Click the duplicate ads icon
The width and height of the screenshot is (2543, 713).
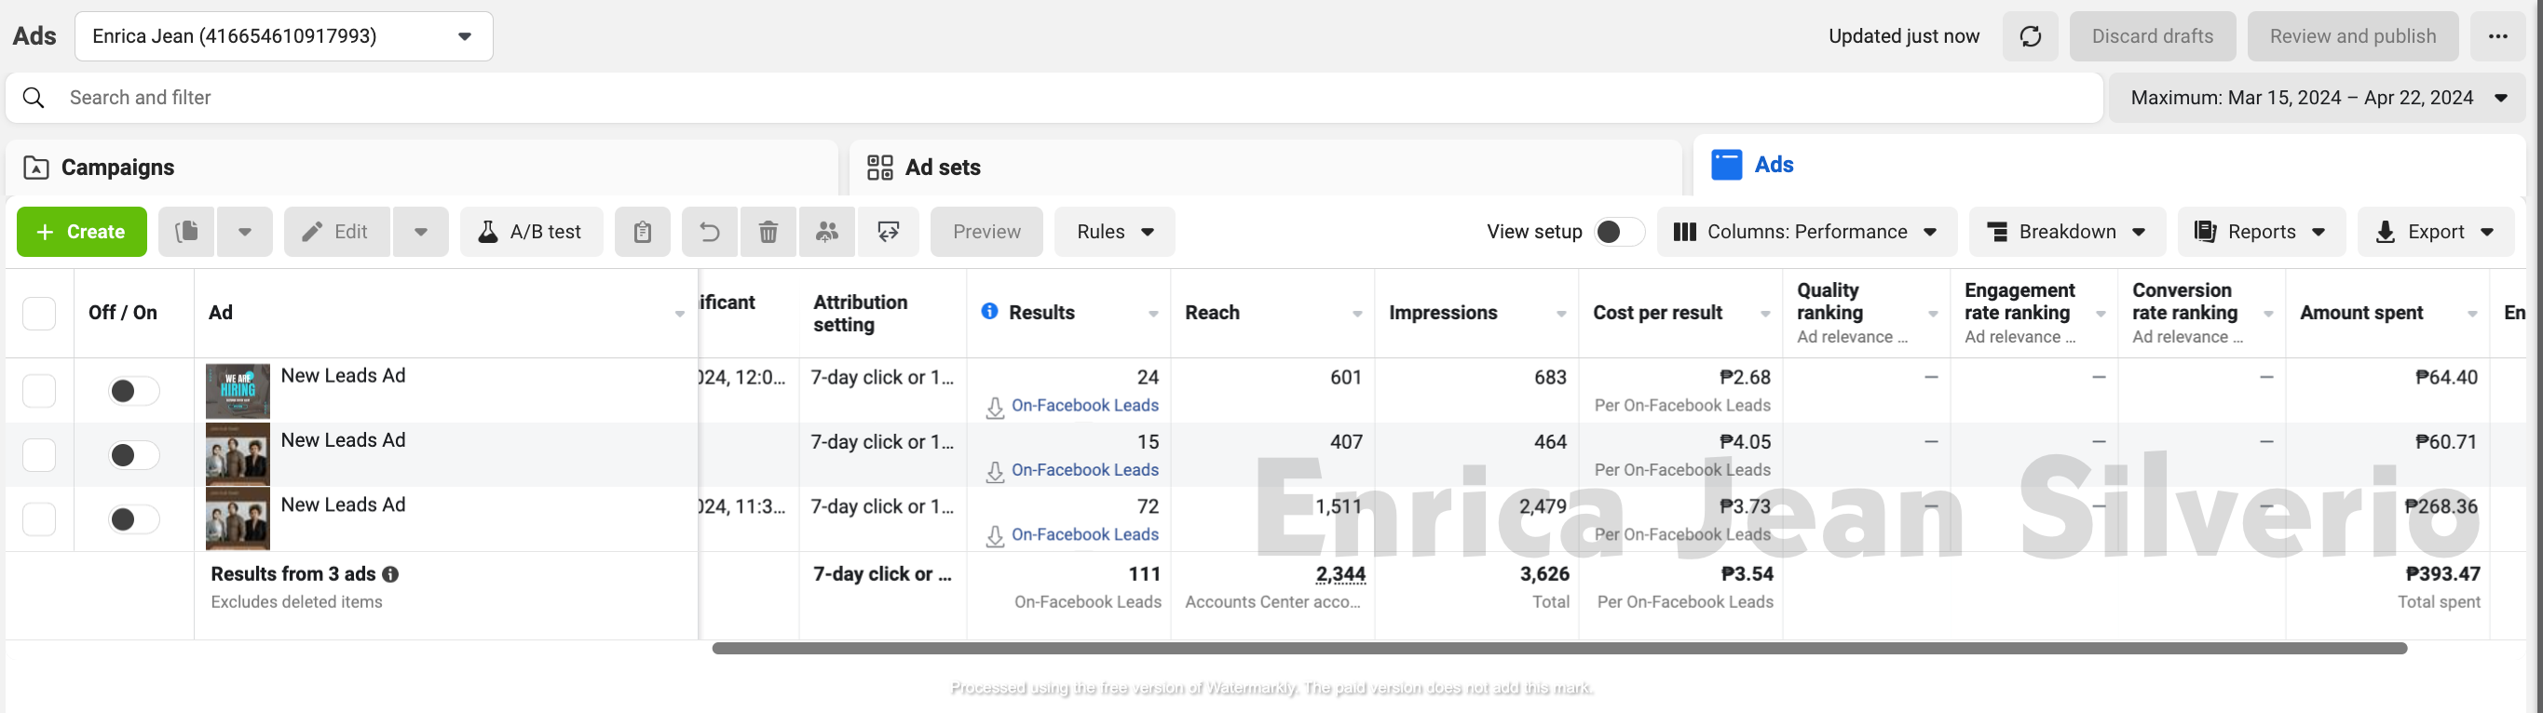[x=186, y=232]
